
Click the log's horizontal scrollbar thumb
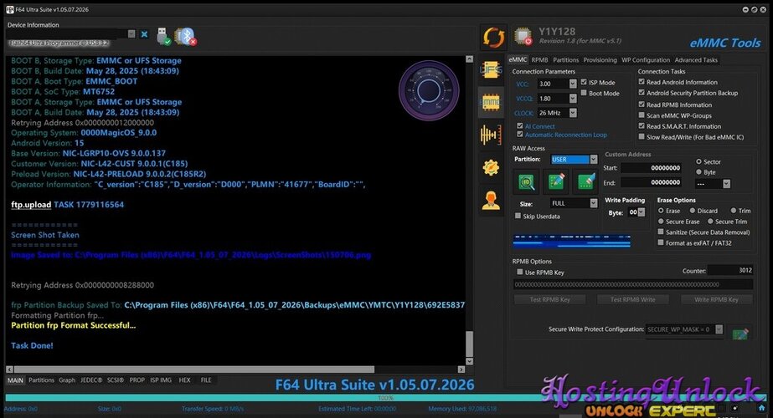tap(194, 370)
